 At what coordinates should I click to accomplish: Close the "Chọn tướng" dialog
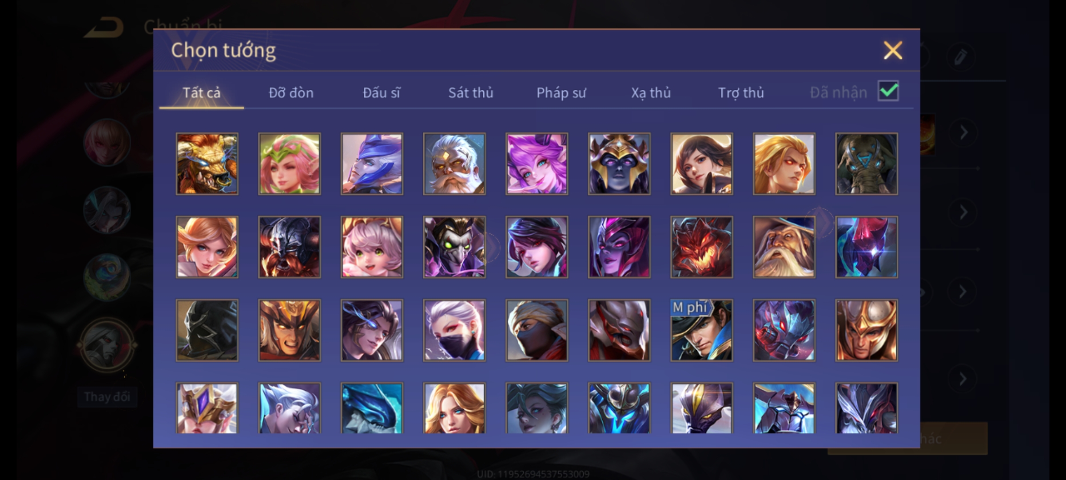click(x=893, y=50)
